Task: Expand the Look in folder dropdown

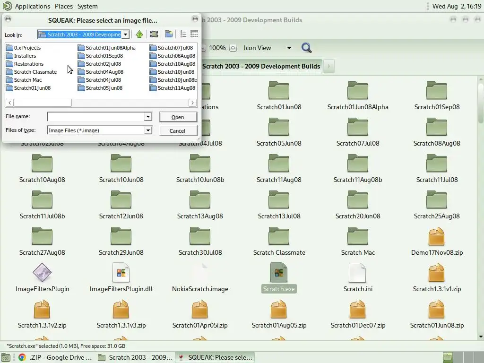Action: (x=125, y=34)
